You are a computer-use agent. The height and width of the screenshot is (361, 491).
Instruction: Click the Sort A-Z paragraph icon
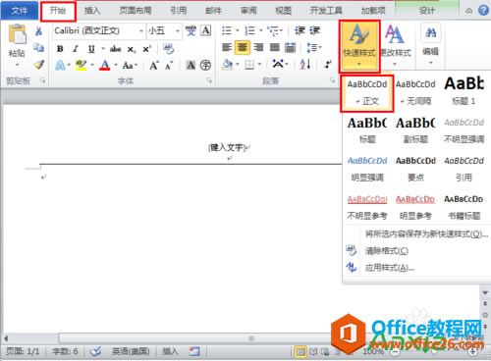tap(305, 65)
